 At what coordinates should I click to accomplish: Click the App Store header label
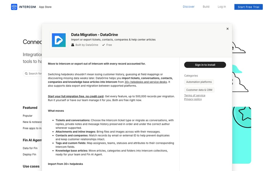click(45, 7)
